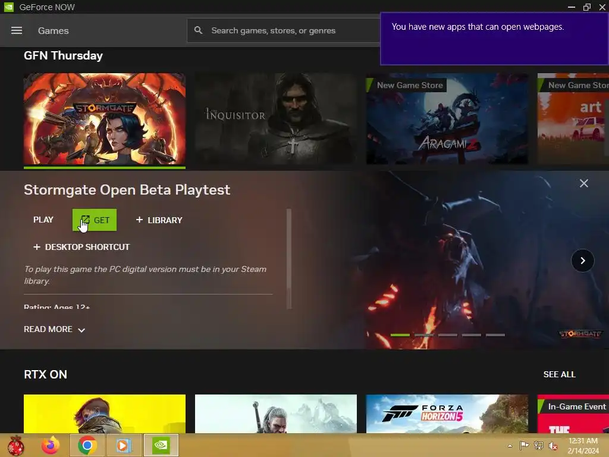Open the Cyberpunk yellow game tile
Viewport: 609px width, 457px height.
(x=105, y=414)
